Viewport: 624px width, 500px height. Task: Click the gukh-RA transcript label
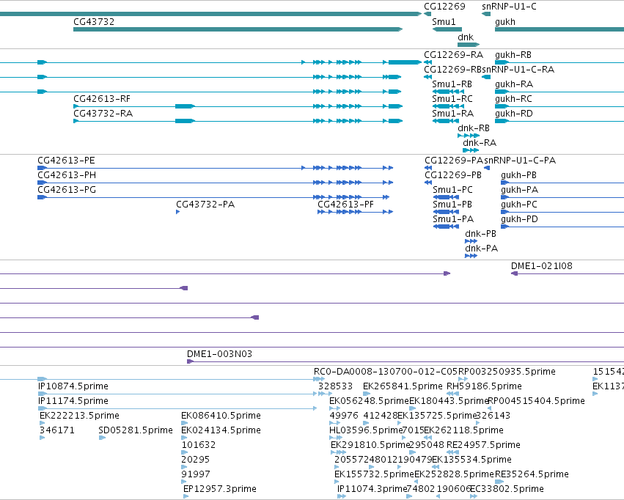click(514, 84)
